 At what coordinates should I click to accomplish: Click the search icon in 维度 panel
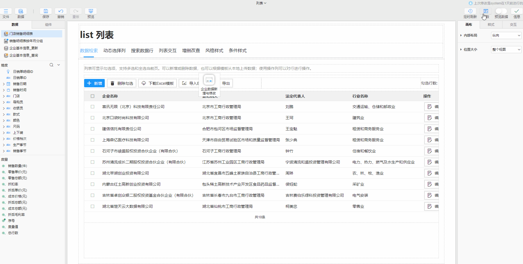(x=51, y=65)
